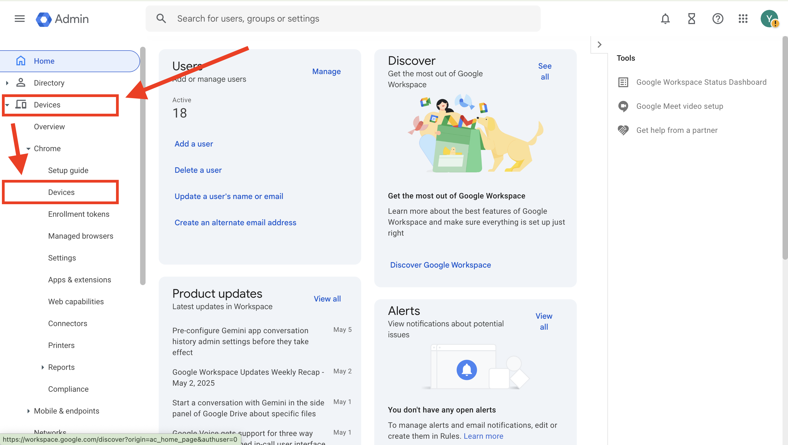
Task: Click the partner handshake icon
Action: coord(623,130)
